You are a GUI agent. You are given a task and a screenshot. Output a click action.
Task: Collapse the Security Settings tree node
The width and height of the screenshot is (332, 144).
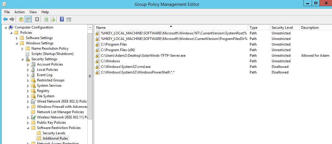pyautogui.click(x=23, y=59)
